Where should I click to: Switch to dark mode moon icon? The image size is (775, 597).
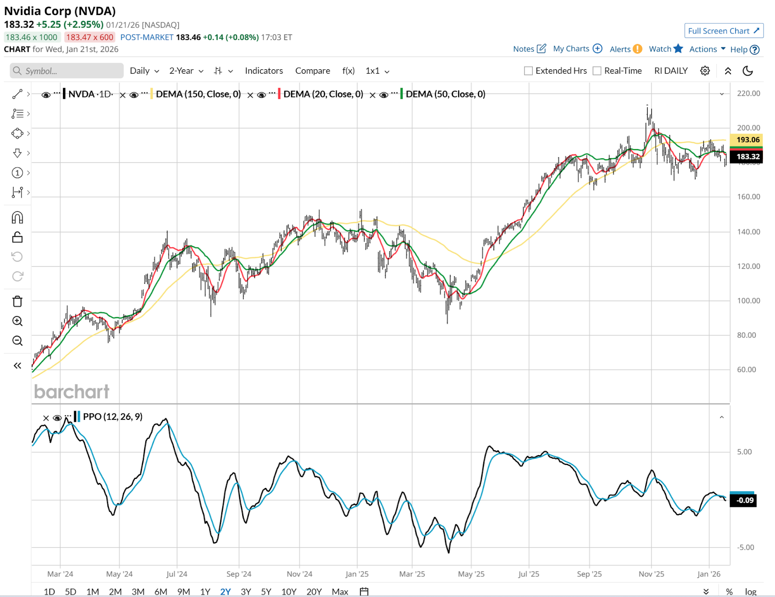click(x=747, y=71)
